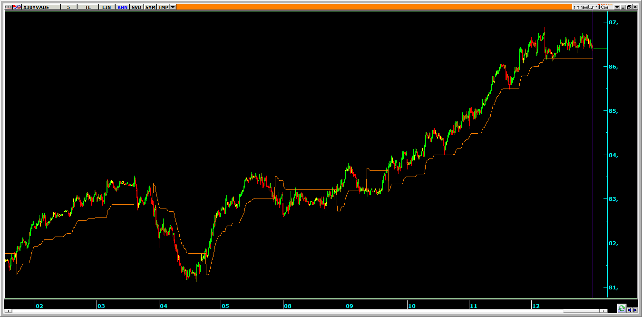Click the SYM toolbar button
The height and width of the screenshot is (317, 642).
[x=150, y=7]
